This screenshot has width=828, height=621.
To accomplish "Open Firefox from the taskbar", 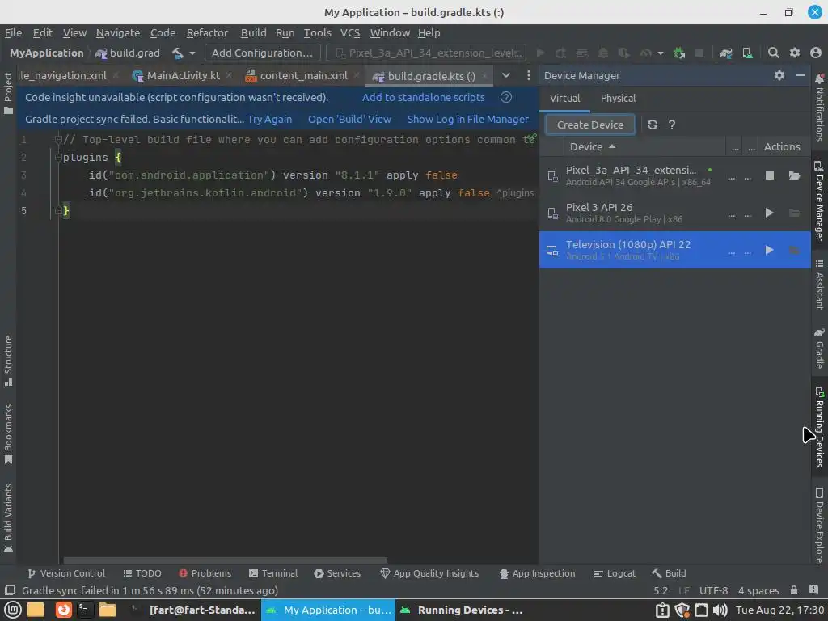I will tap(63, 610).
